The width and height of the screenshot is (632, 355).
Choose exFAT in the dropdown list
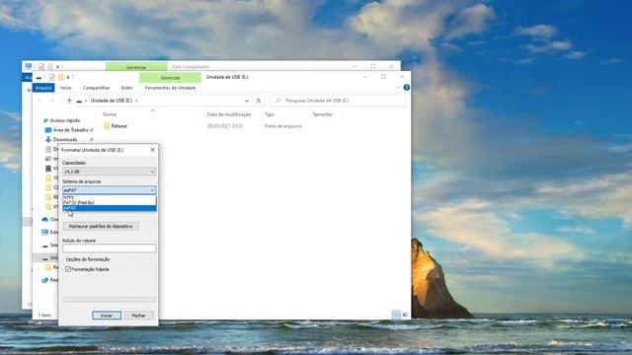110,208
